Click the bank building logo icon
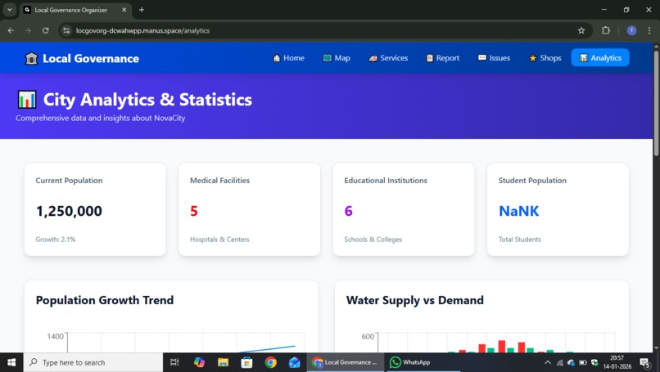The width and height of the screenshot is (660, 372). tap(31, 58)
